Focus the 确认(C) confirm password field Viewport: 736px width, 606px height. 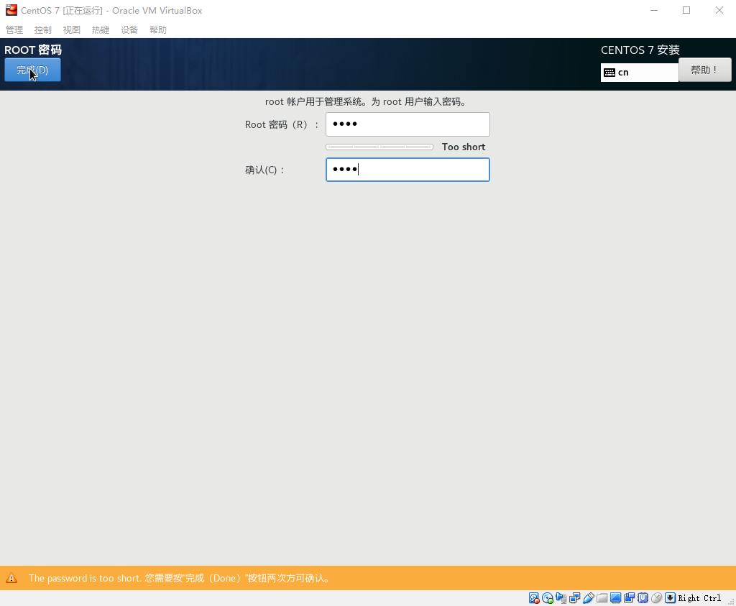408,170
